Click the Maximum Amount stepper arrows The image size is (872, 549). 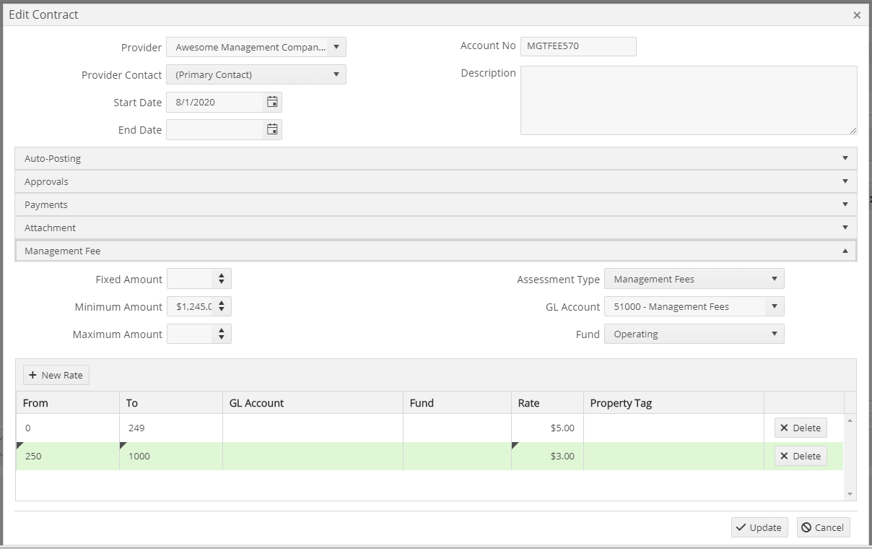pyautogui.click(x=222, y=334)
